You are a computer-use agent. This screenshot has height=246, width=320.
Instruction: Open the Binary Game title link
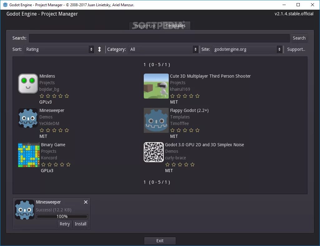coord(53,145)
